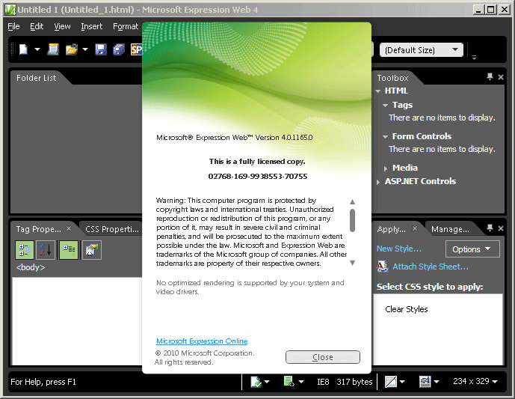Click the product ID number text
Screen dimensions: 515x399
click(258, 177)
